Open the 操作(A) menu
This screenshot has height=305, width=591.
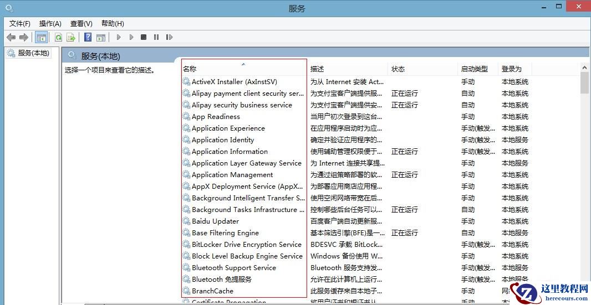[50, 24]
